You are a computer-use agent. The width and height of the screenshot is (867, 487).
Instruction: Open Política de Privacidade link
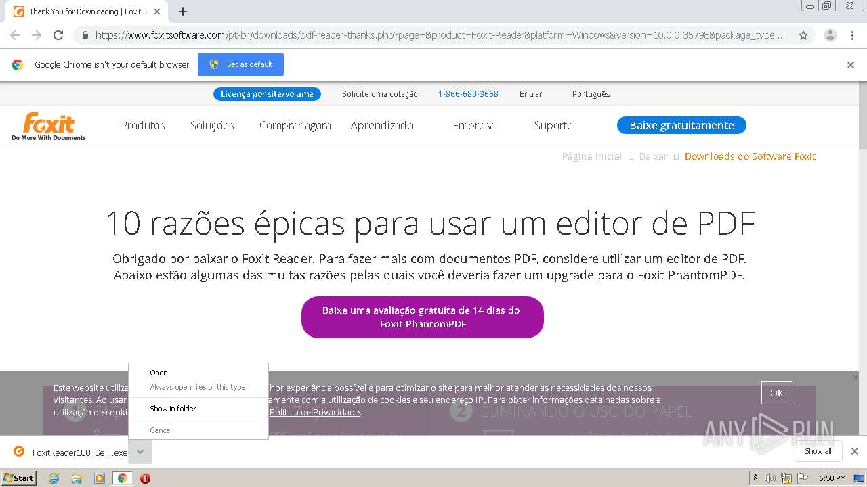(315, 412)
